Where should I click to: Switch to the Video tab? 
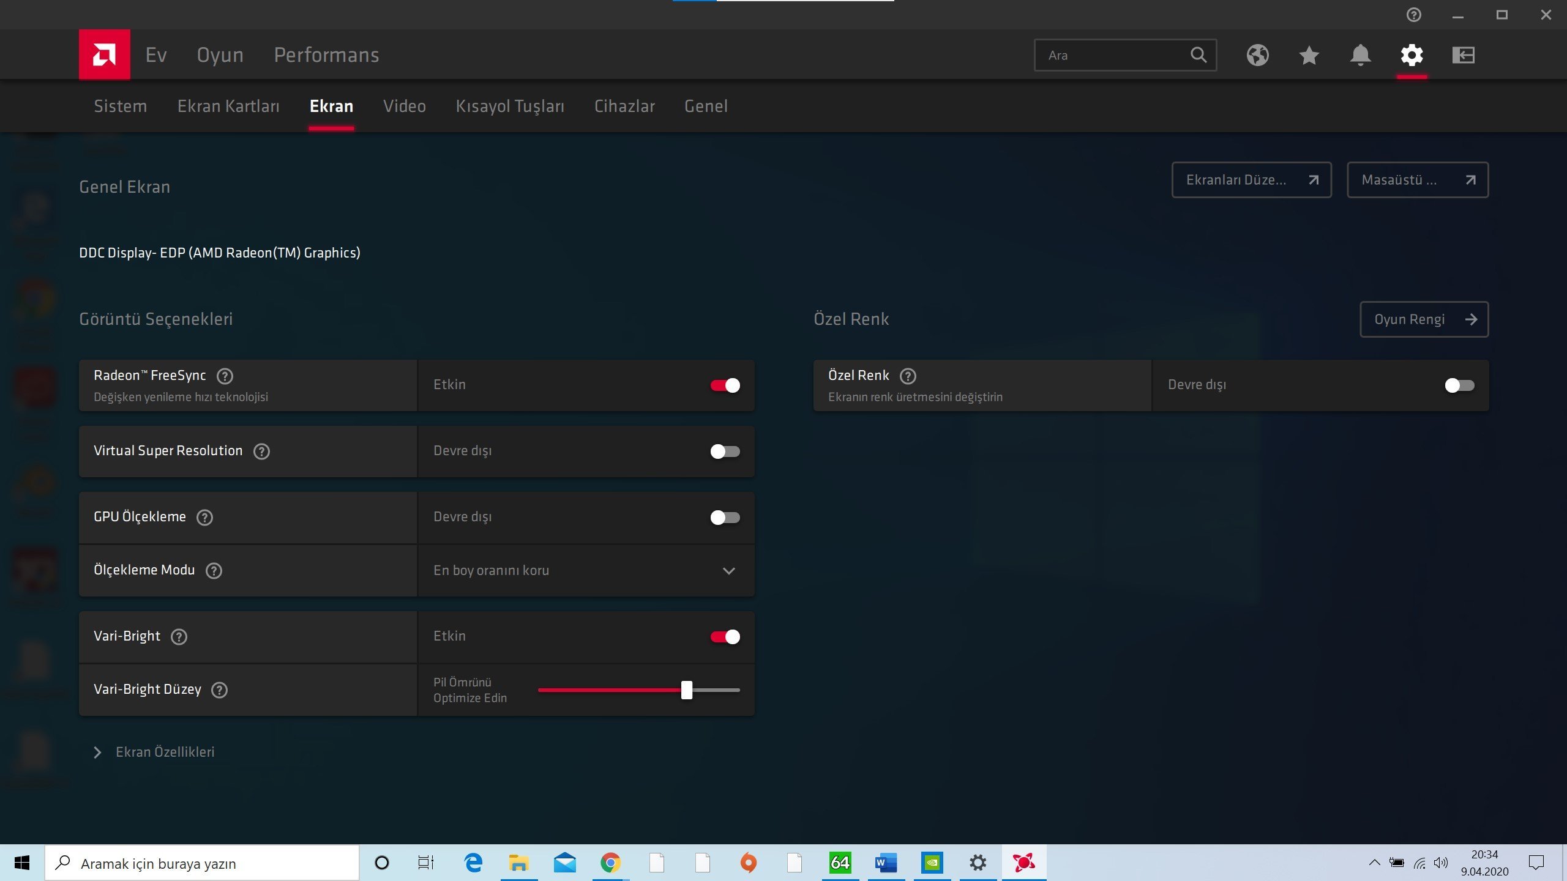coord(404,106)
